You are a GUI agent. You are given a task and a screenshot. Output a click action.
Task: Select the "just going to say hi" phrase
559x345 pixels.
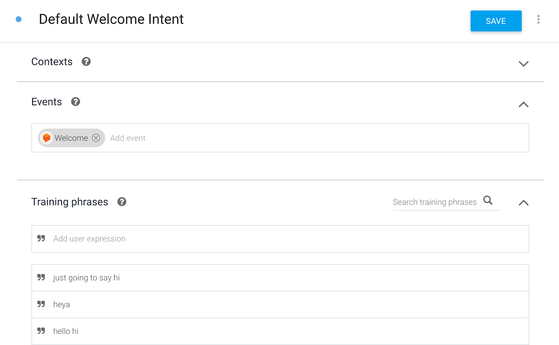(87, 278)
